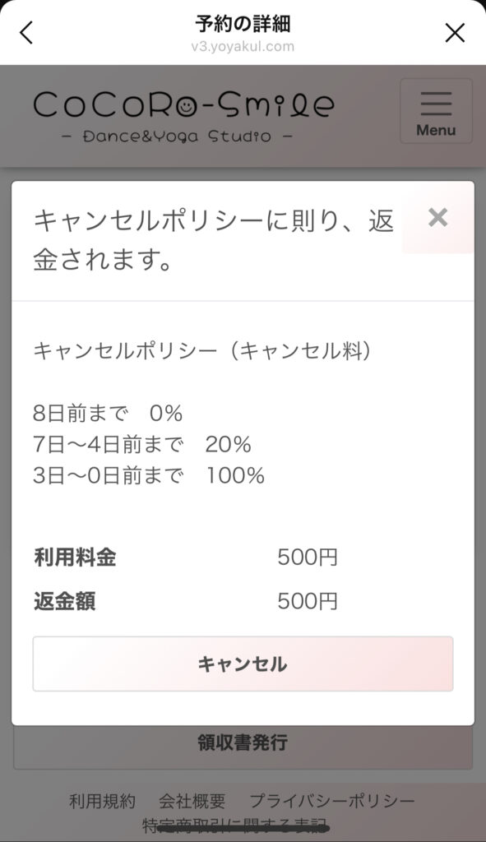
Task: Open the 利用規約 link
Action: pyautogui.click(x=102, y=801)
